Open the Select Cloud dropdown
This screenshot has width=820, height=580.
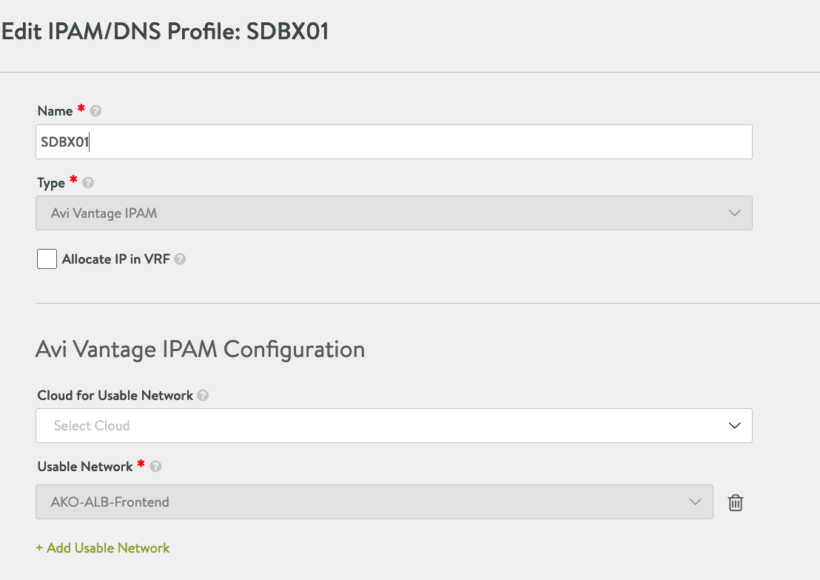point(394,425)
